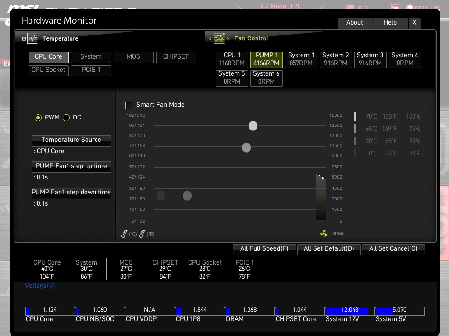Enable Smart Fan Mode checkbox
Screen dimensions: 449x336
(x=129, y=105)
